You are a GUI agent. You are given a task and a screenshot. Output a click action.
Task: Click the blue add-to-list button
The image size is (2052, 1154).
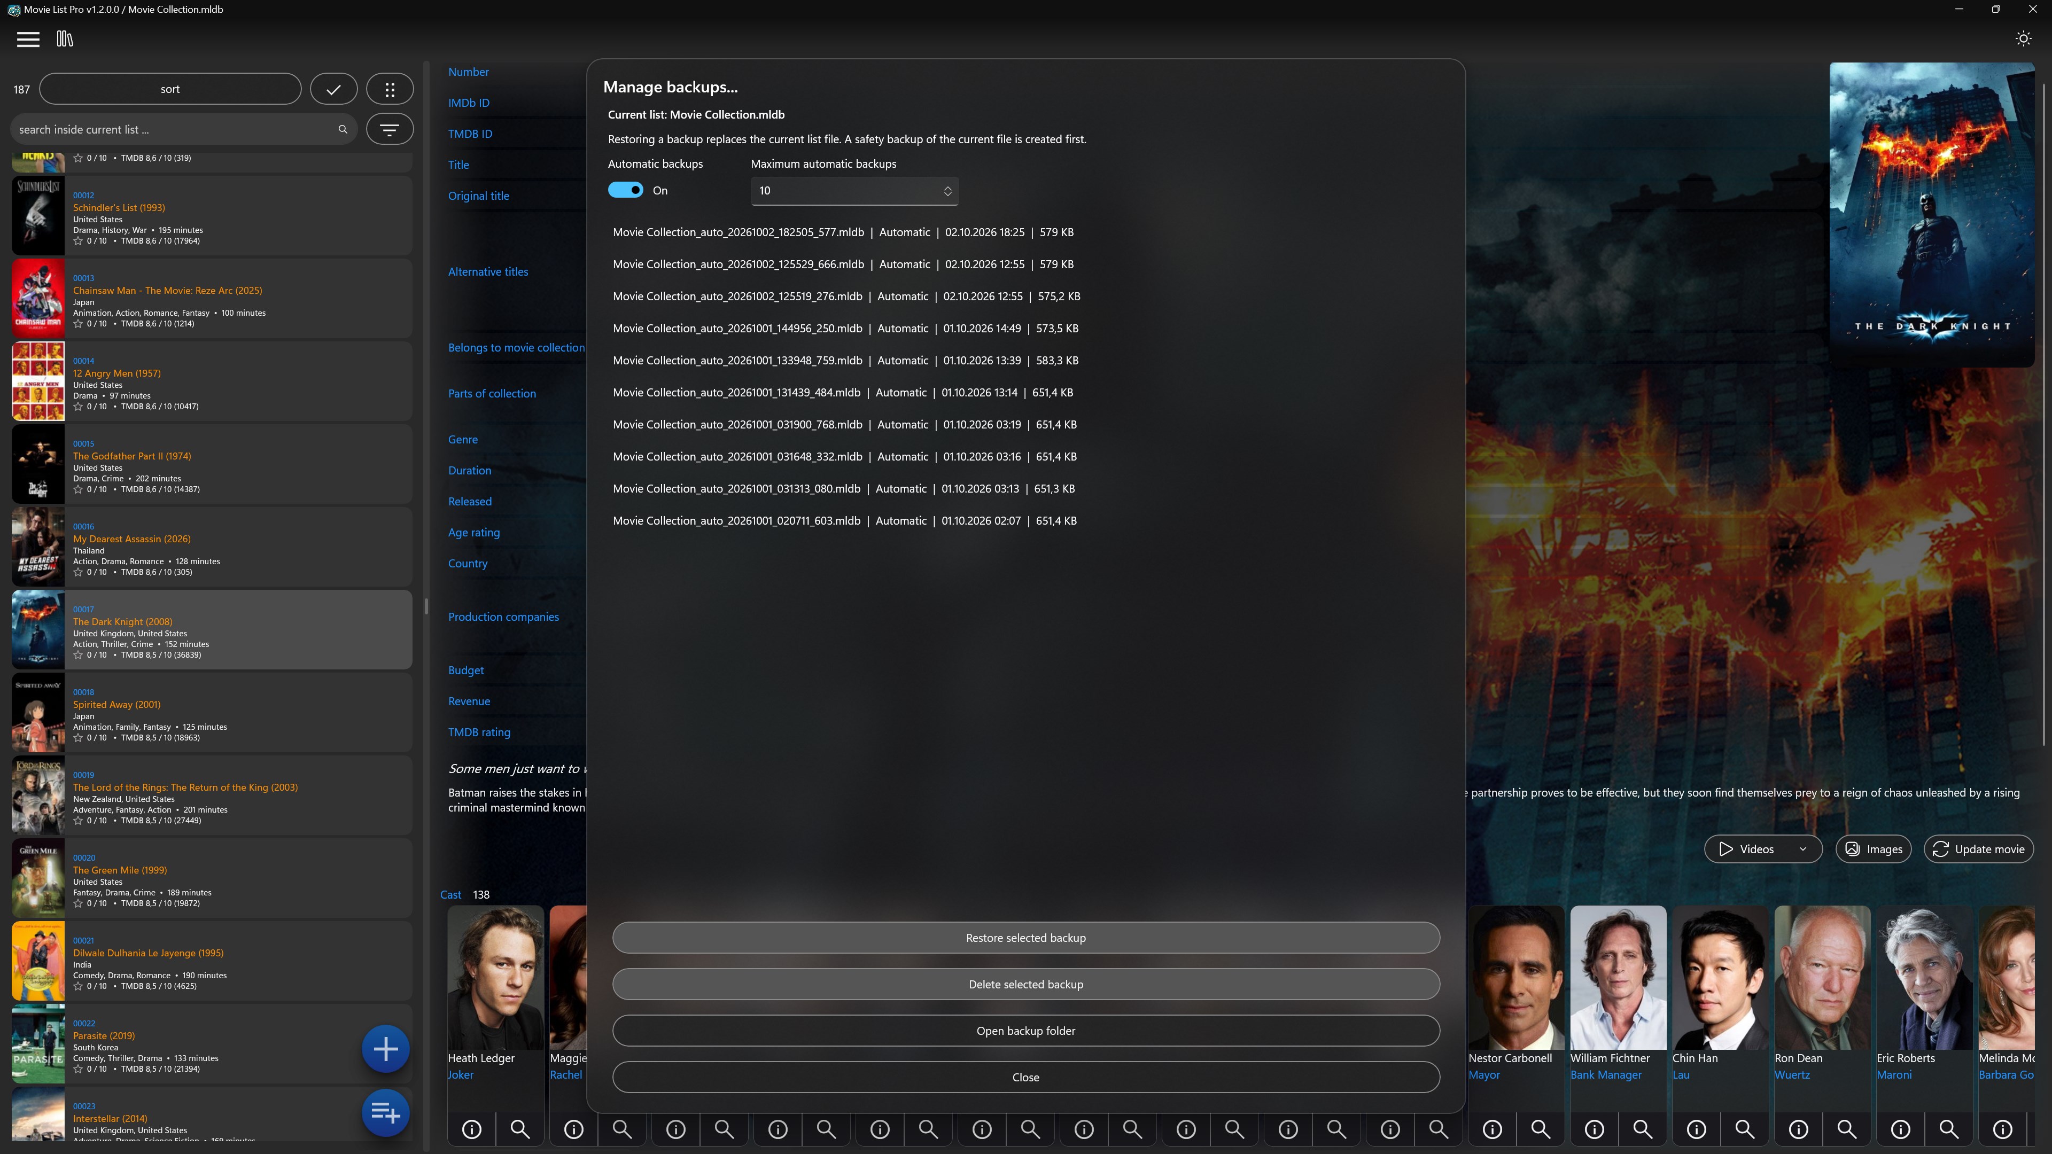[385, 1112]
